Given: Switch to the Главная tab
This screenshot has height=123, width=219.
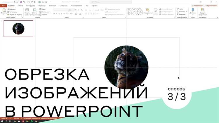Looking at the screenshot, I should pos(11,6).
